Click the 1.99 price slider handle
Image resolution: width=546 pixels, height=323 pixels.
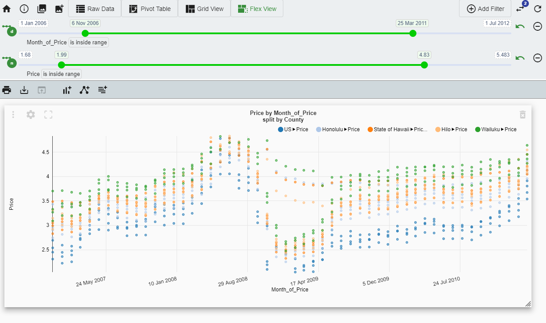[61, 65]
